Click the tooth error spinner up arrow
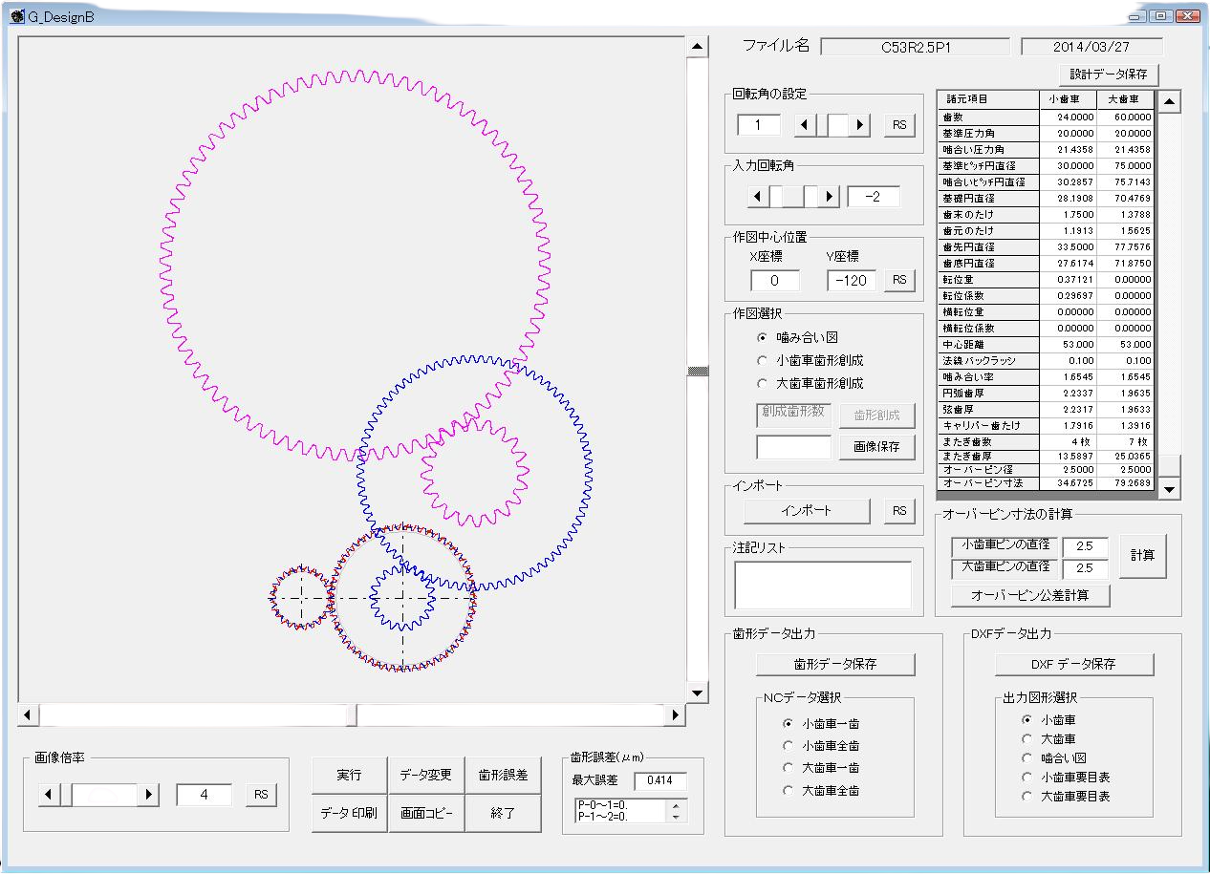Image resolution: width=1210 pixels, height=874 pixels. (677, 805)
